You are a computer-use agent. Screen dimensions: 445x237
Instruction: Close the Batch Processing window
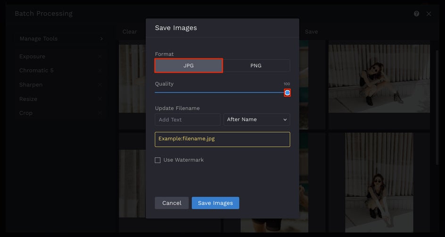point(429,14)
